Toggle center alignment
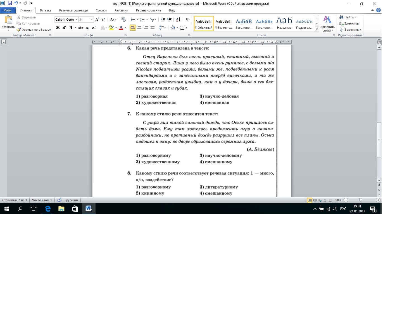The width and height of the screenshot is (419, 314). pos(139,28)
